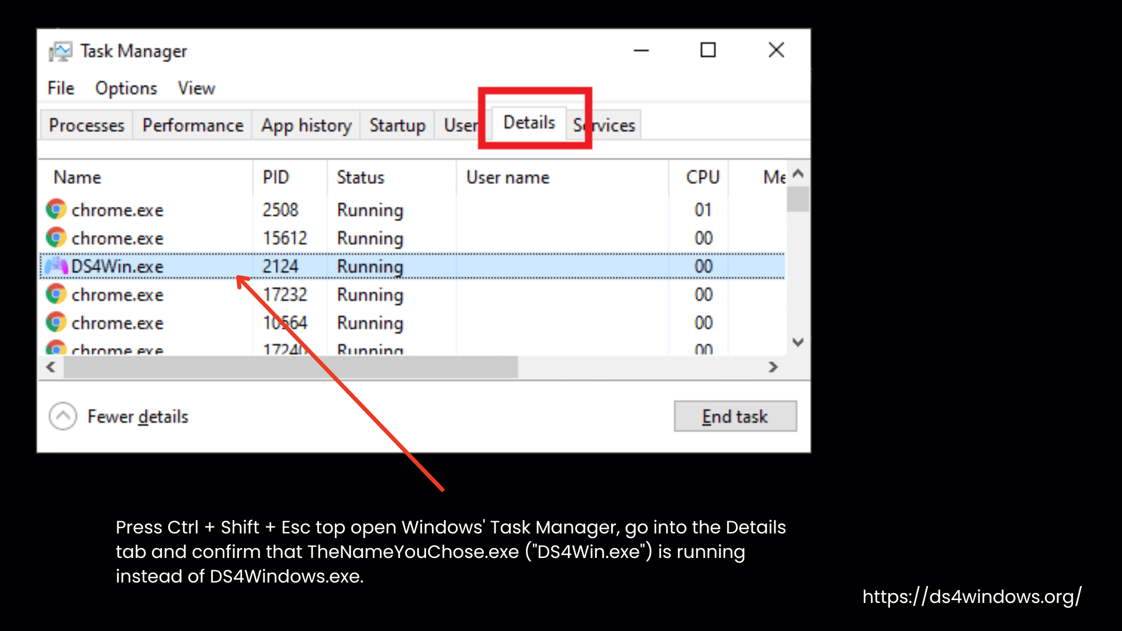Image resolution: width=1122 pixels, height=631 pixels.
Task: Click PID value 2124
Action: (280, 266)
